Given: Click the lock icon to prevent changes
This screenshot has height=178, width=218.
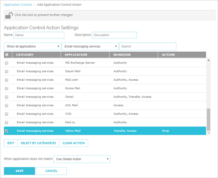Looking at the screenshot, I should [9, 15].
